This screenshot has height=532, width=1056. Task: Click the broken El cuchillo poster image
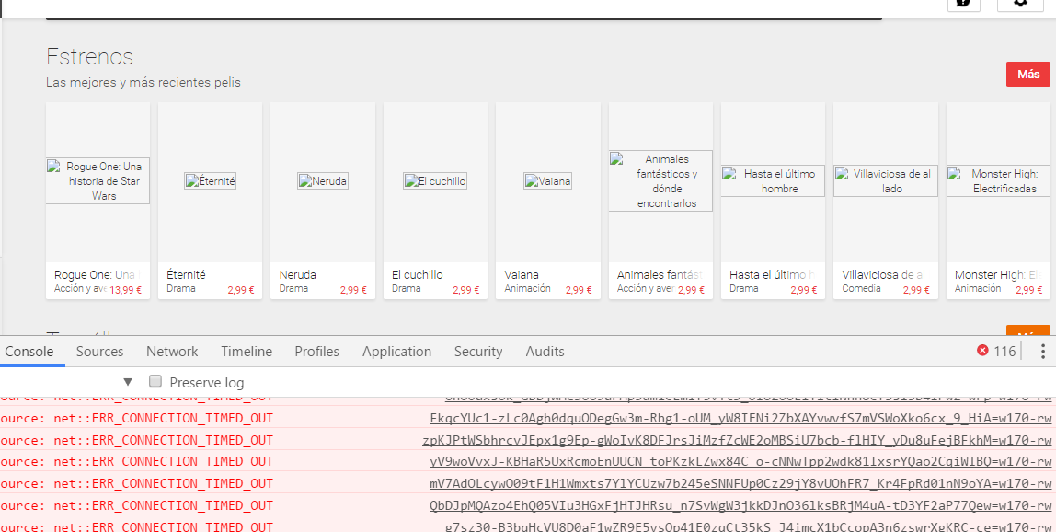(x=434, y=181)
